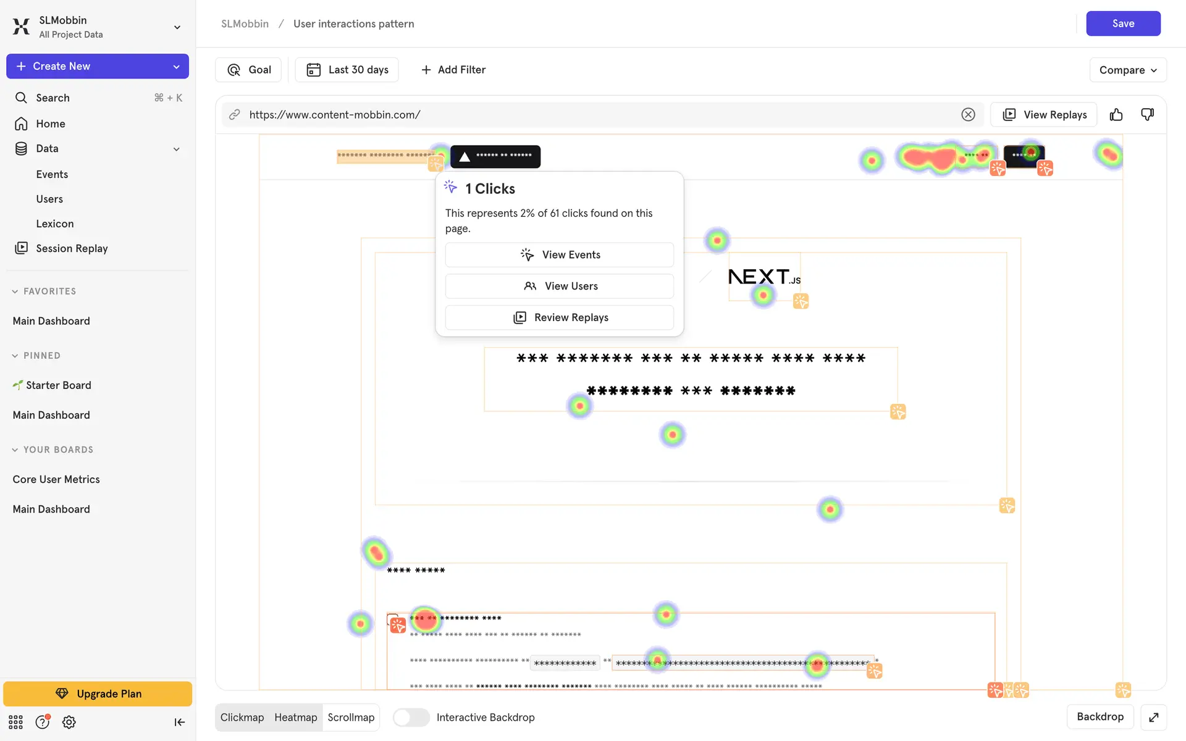Clear the URL with the X icon
1186x741 pixels.
(968, 115)
